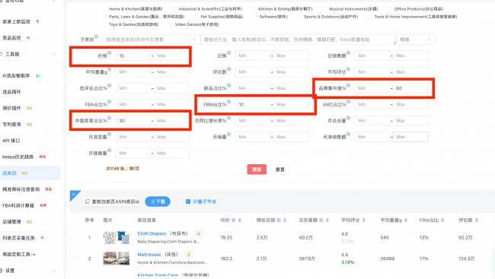The width and height of the screenshot is (495, 279).
Task: Check the Toys & Games category checkbox
Action: [x=104, y=24]
